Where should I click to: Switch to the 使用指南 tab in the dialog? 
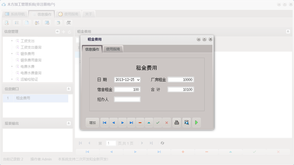click(113, 49)
